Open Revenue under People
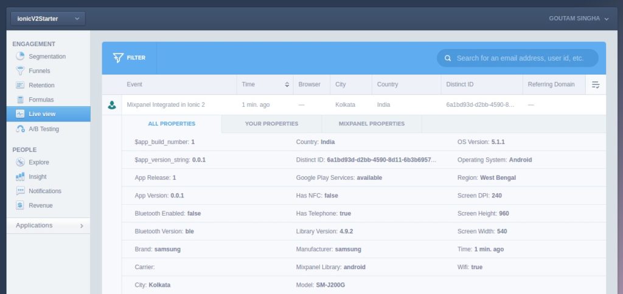Image resolution: width=623 pixels, height=294 pixels. 41,205
